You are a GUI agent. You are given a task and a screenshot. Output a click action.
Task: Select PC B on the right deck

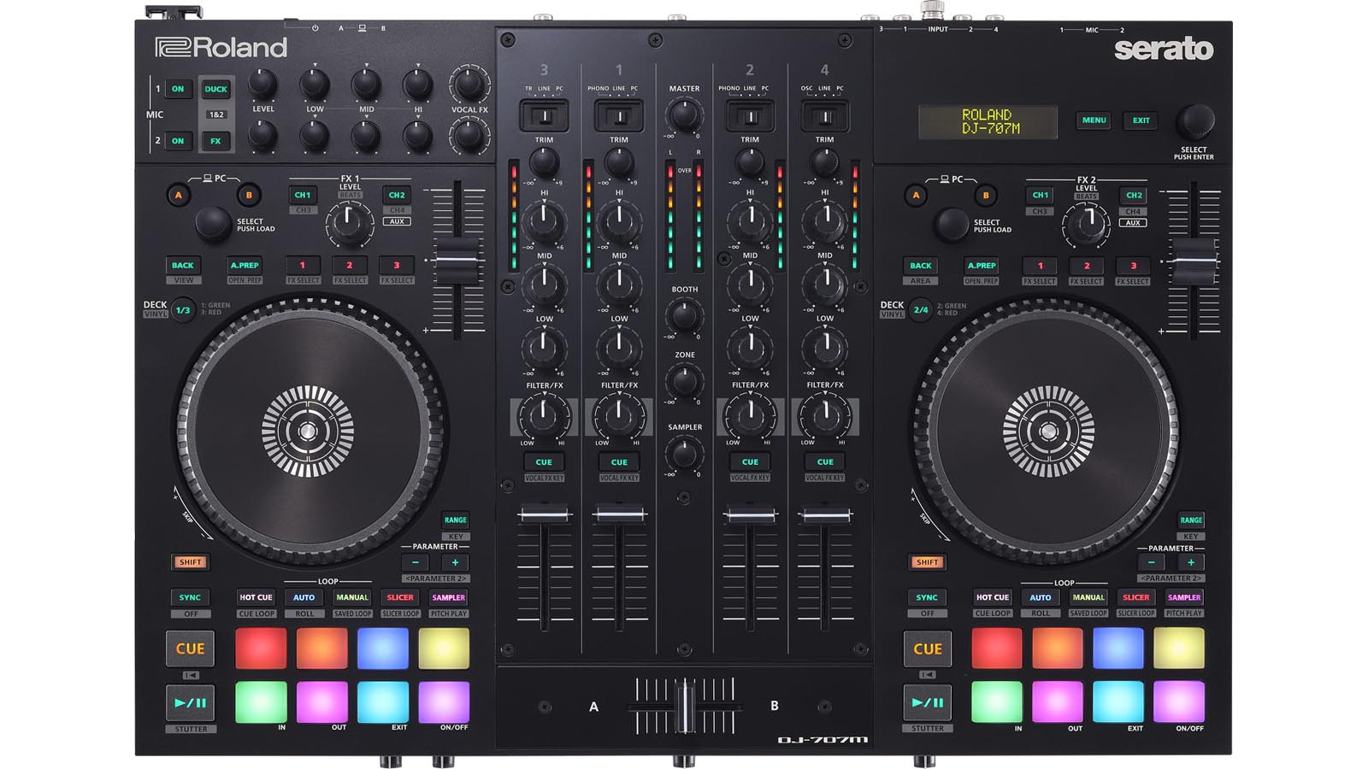click(986, 195)
